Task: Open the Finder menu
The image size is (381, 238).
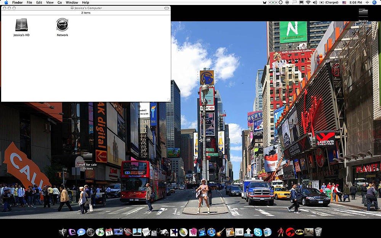Action: (17, 2)
